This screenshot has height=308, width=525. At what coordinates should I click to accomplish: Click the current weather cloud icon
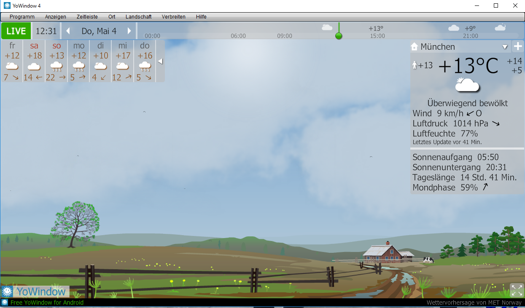[x=467, y=85]
